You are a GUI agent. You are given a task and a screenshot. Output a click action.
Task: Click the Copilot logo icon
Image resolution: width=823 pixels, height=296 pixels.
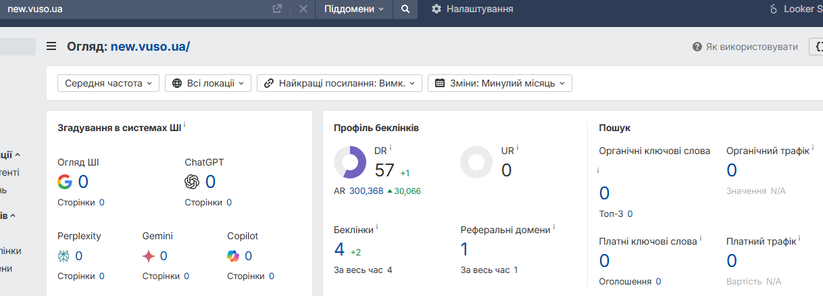point(233,256)
